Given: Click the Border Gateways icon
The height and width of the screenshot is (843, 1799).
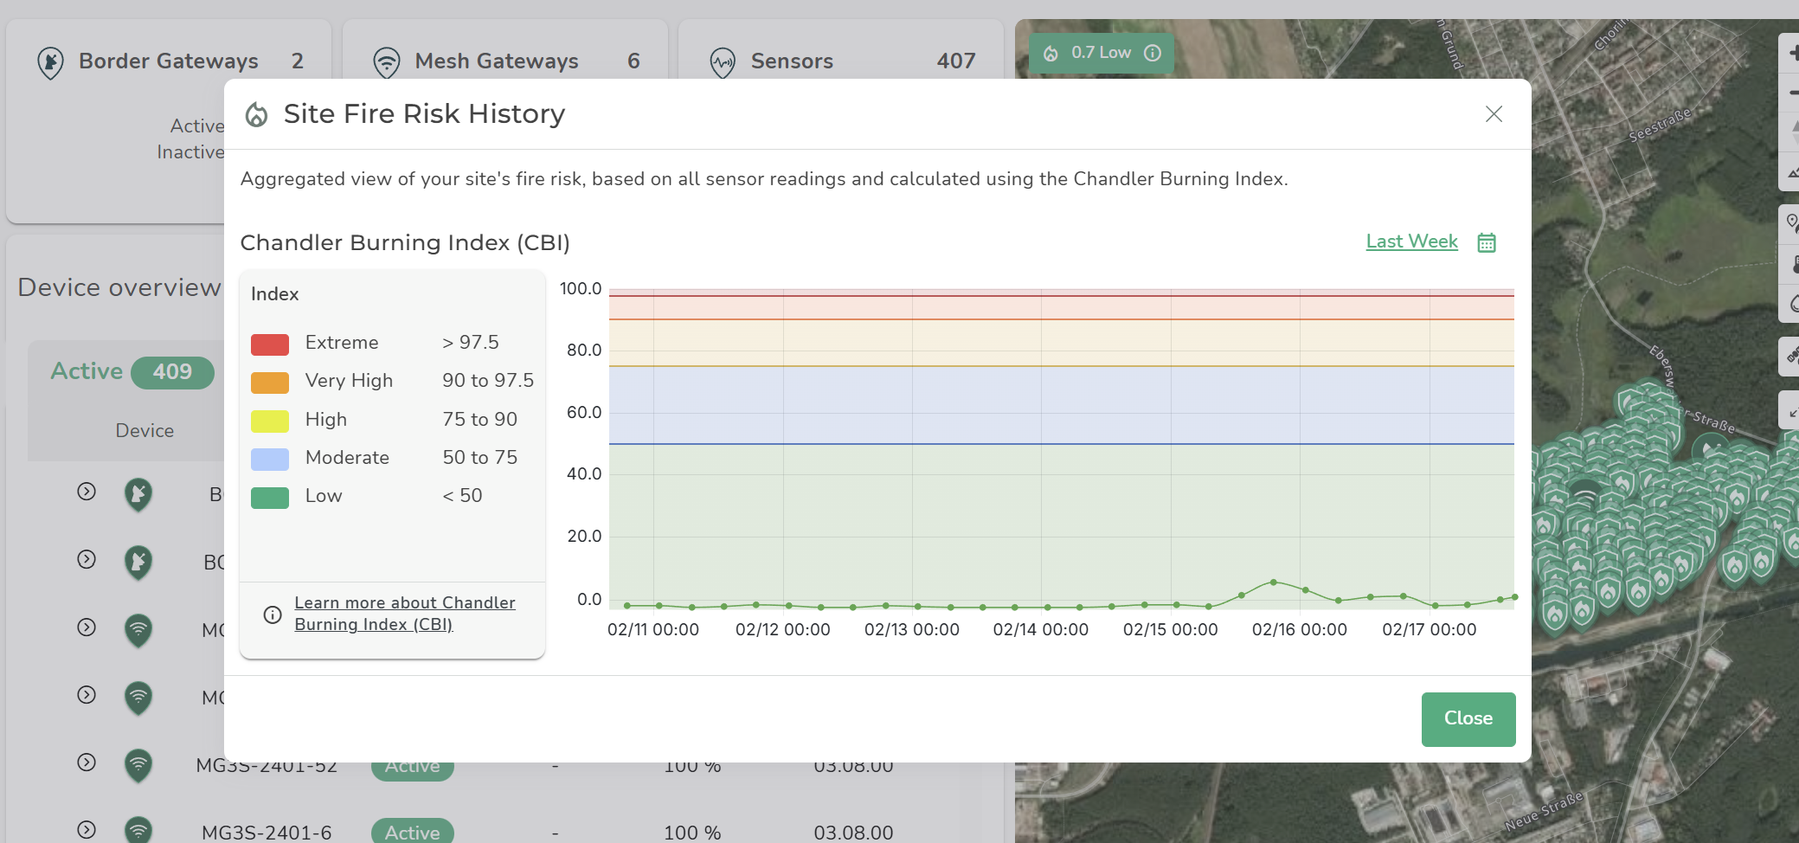Looking at the screenshot, I should pos(51,62).
